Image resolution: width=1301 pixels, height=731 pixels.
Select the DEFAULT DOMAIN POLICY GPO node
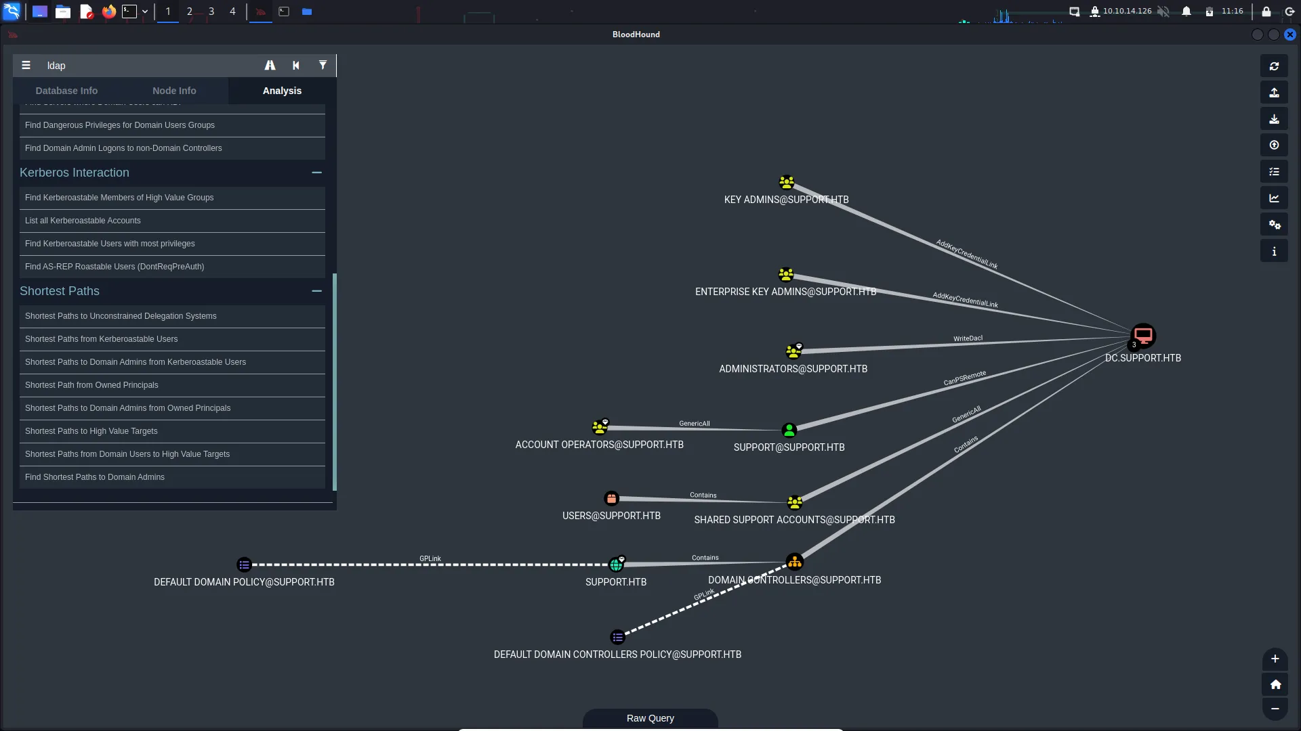(244, 564)
